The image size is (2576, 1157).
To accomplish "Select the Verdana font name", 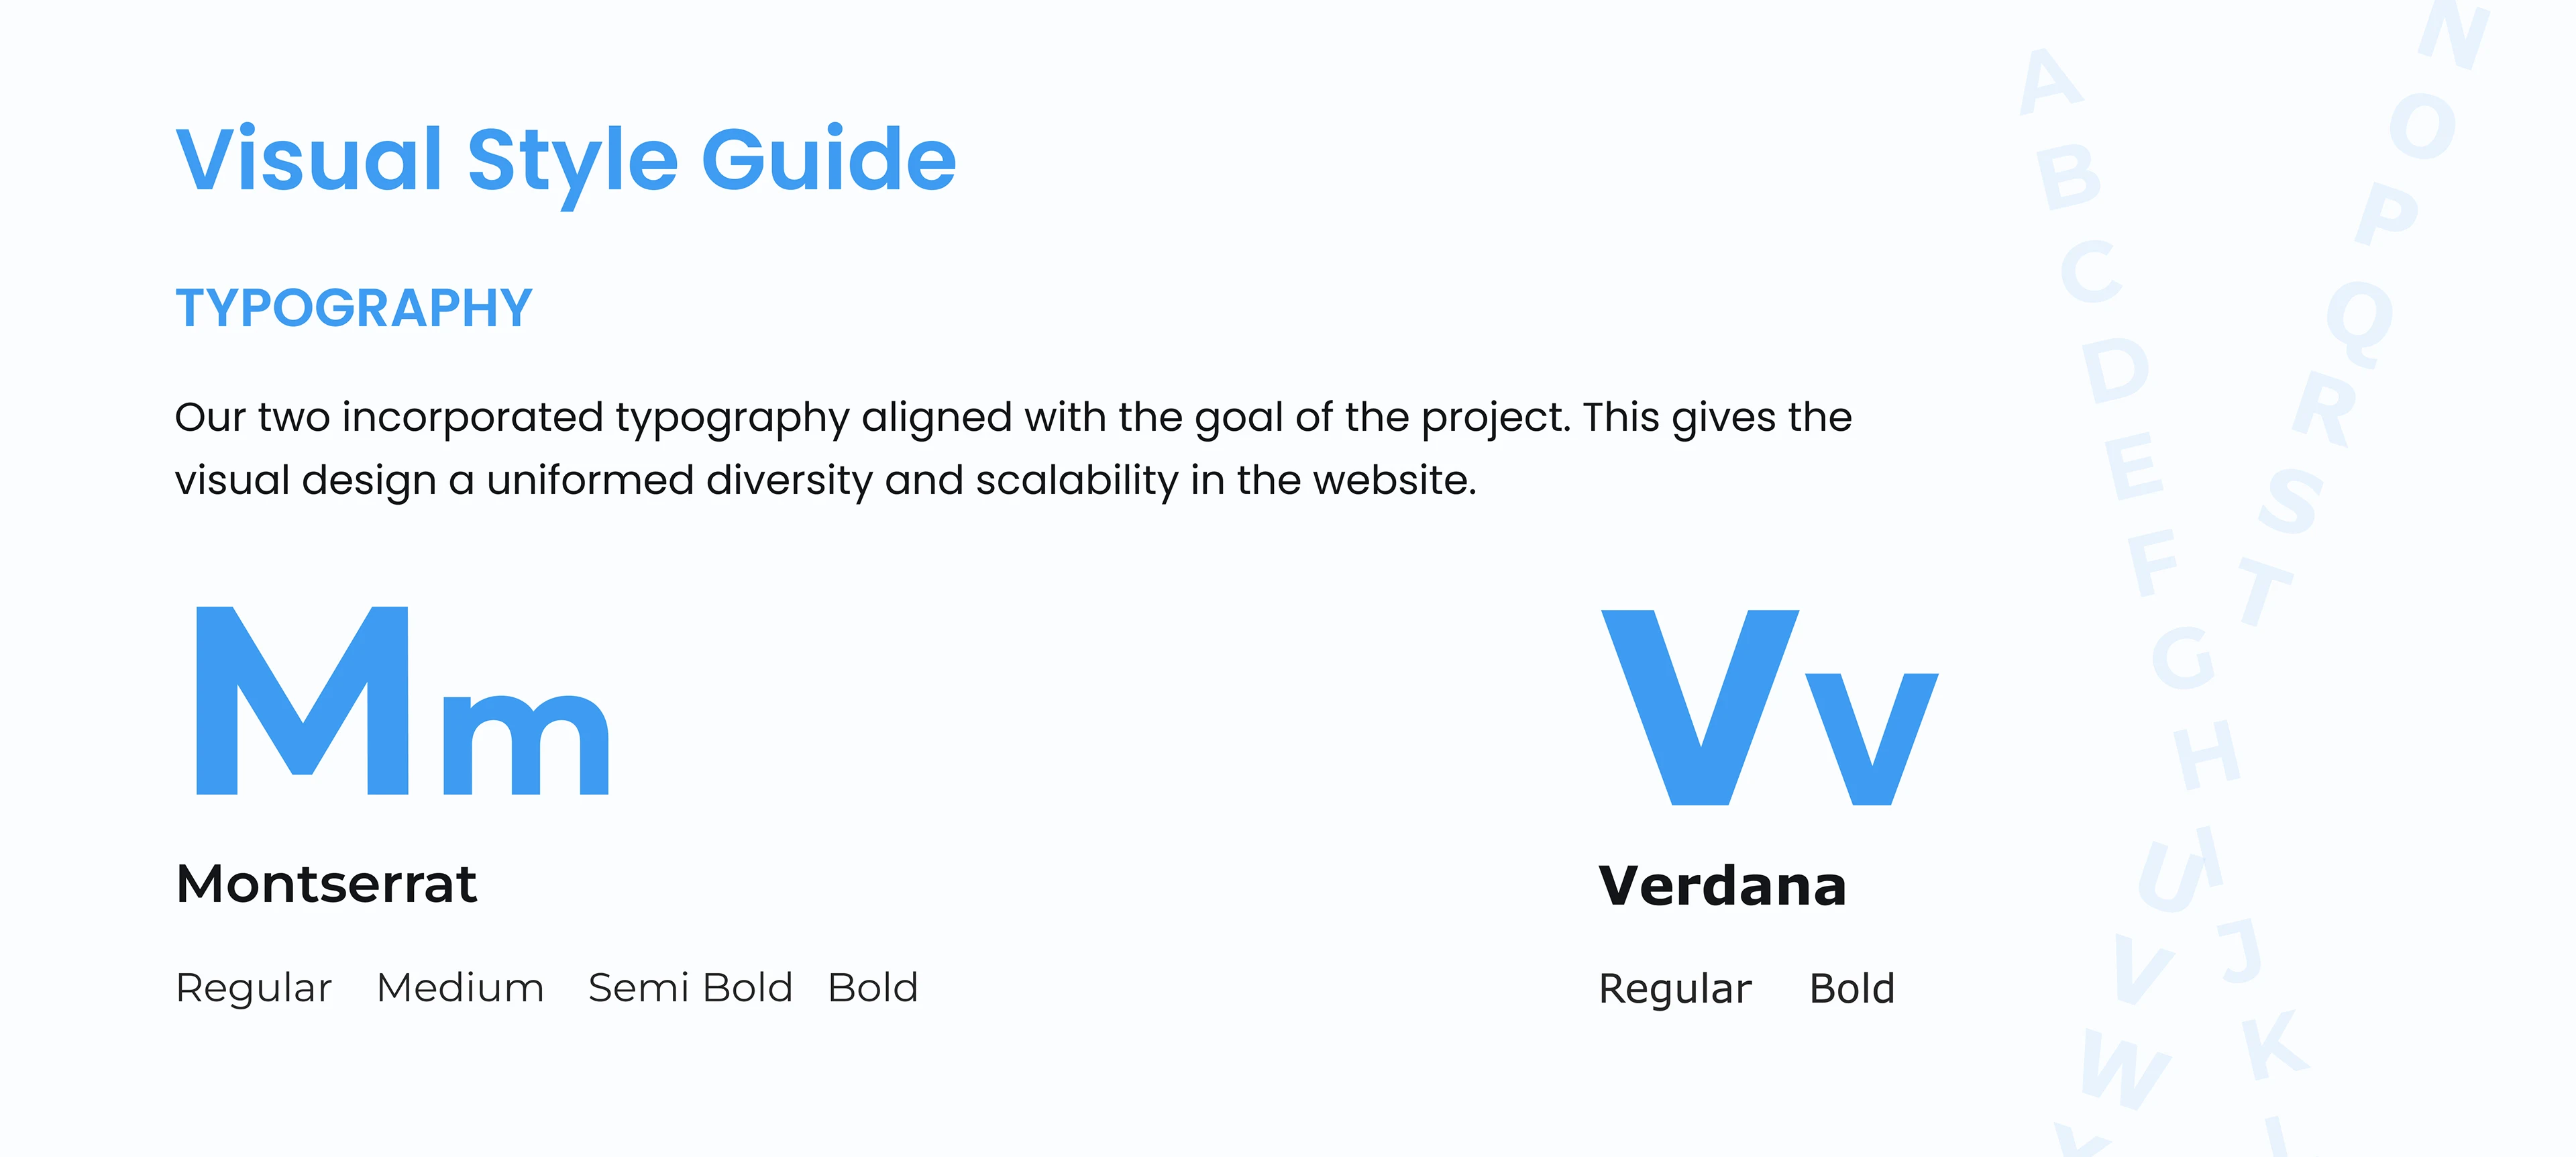I will pyautogui.click(x=1722, y=886).
